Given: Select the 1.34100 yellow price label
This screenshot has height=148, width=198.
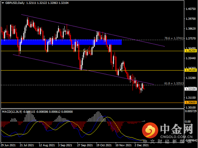Looking at the screenshot, I should tap(191, 70).
